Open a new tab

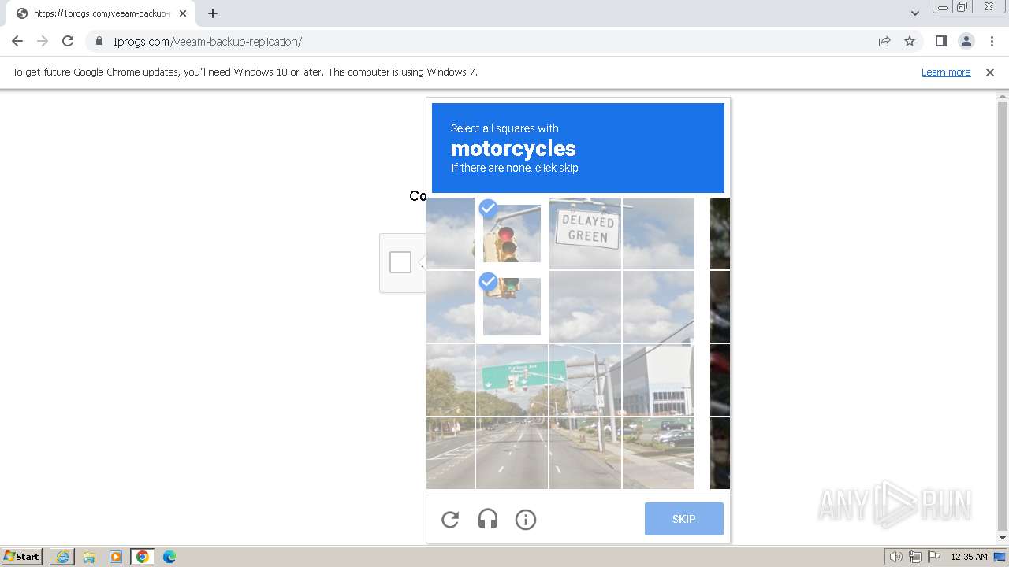213,13
